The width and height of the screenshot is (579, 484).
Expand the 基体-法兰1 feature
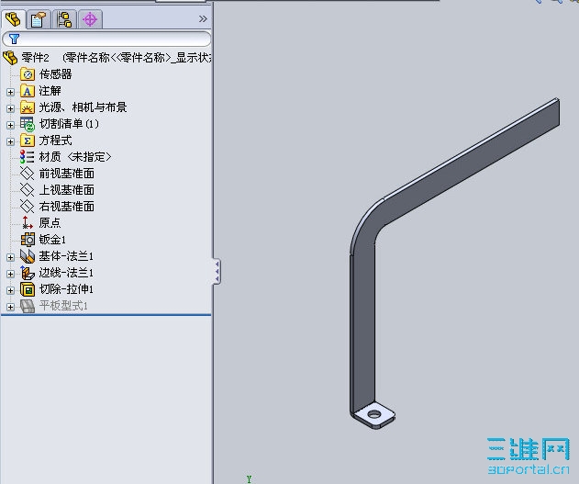(x=10, y=257)
